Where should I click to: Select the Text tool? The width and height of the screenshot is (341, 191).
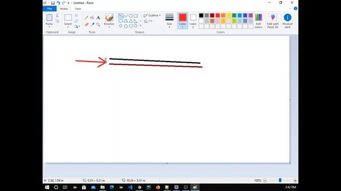[98, 18]
